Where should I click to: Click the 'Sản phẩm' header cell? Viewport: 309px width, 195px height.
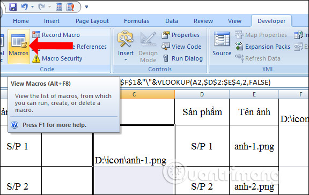coord(202,112)
